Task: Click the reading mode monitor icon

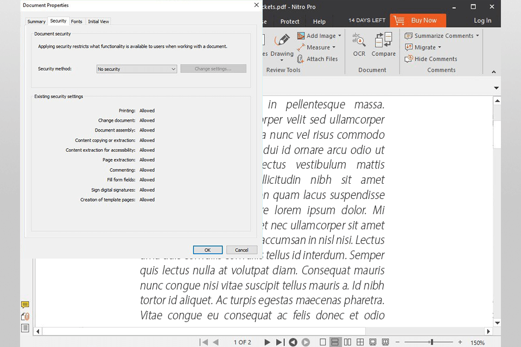Action: [385, 342]
